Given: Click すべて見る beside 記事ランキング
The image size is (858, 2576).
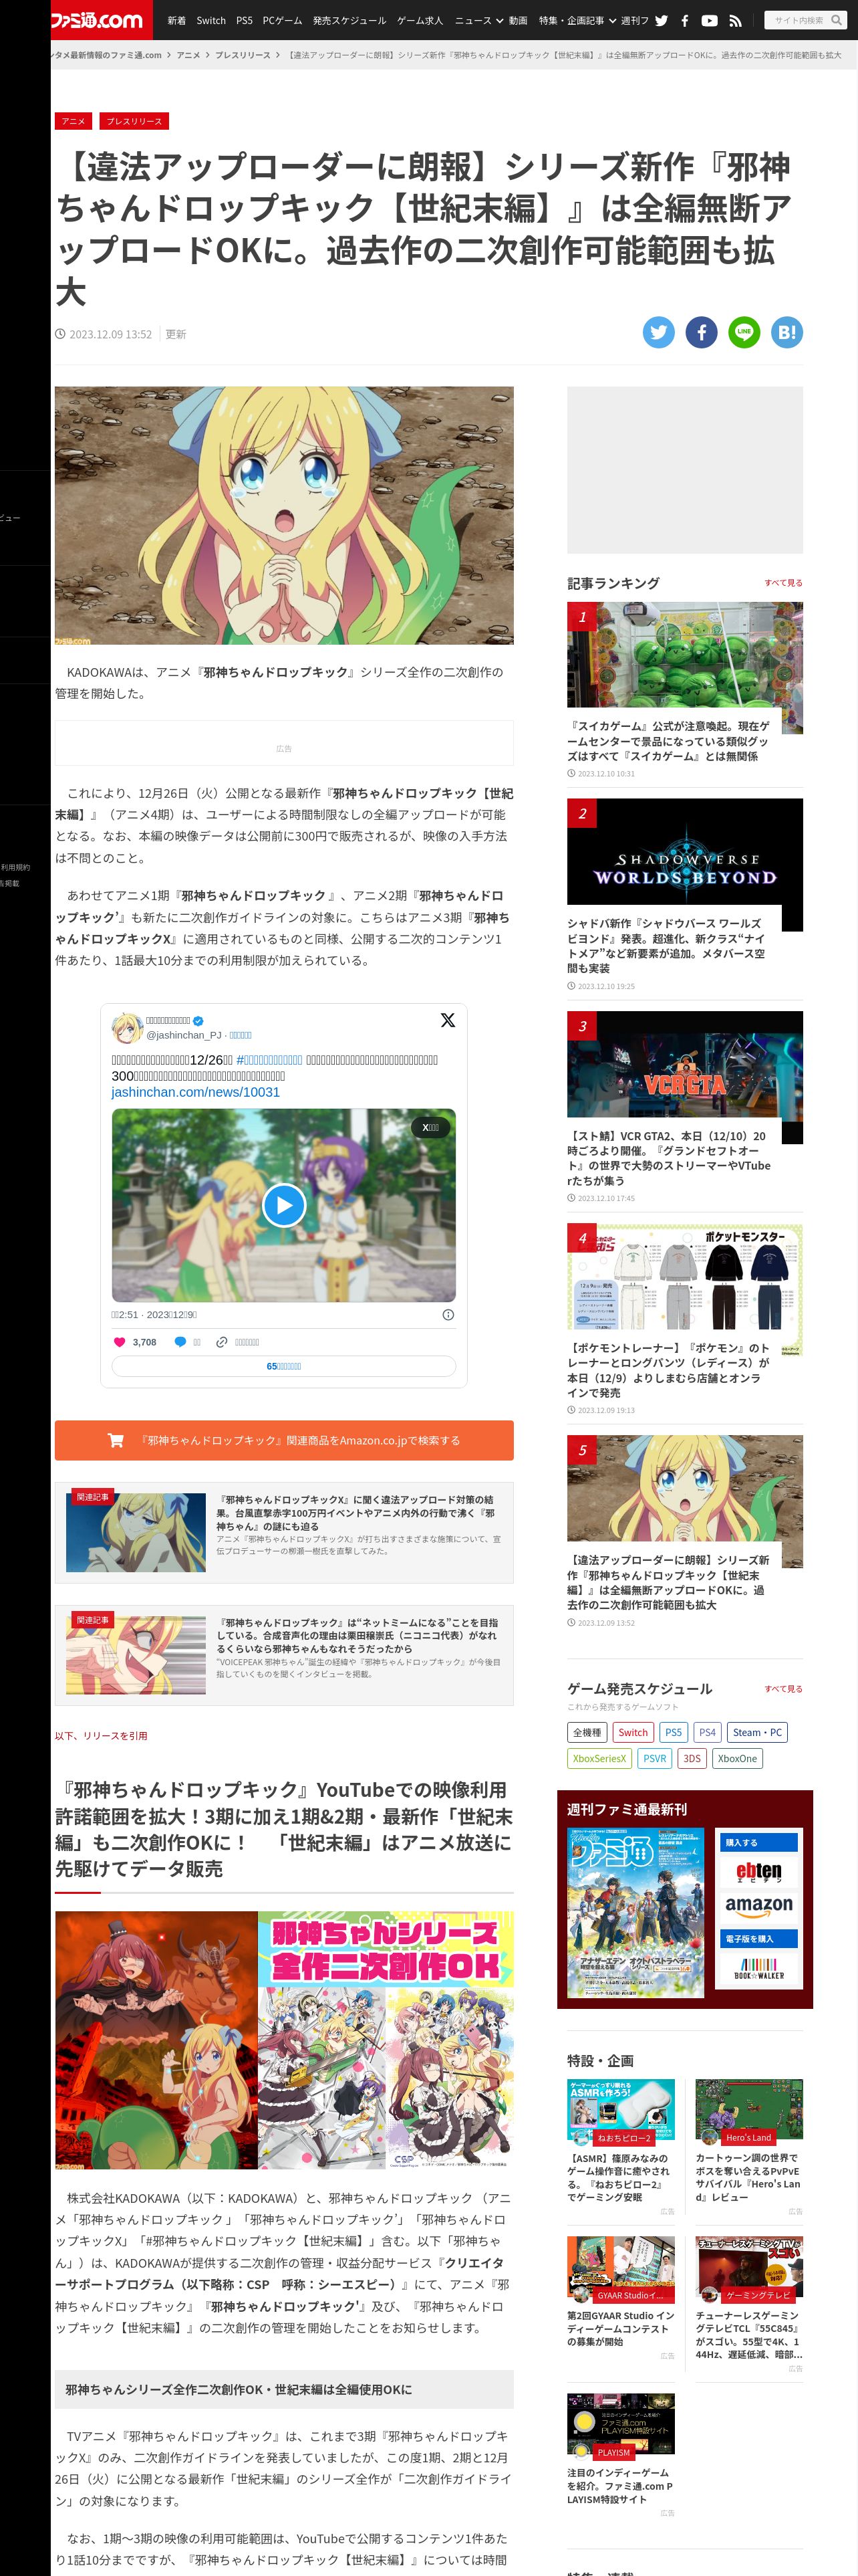Looking at the screenshot, I should click(783, 583).
